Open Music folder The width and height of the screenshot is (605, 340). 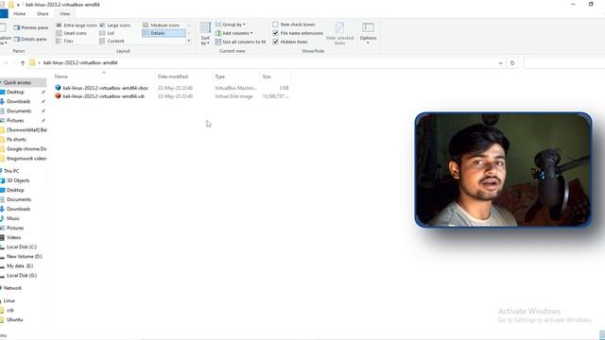pos(12,218)
